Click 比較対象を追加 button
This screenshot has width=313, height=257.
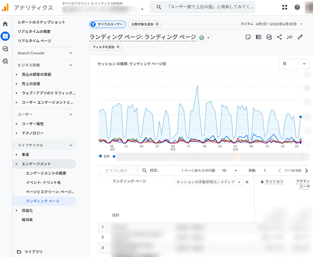coord(144,24)
